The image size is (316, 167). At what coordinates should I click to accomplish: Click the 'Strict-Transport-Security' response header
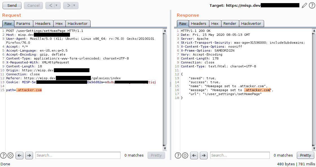coord(243,43)
